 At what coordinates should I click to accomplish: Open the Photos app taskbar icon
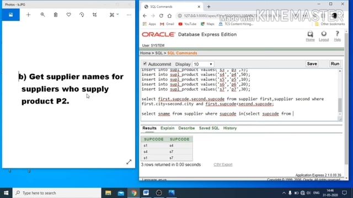[172, 193]
